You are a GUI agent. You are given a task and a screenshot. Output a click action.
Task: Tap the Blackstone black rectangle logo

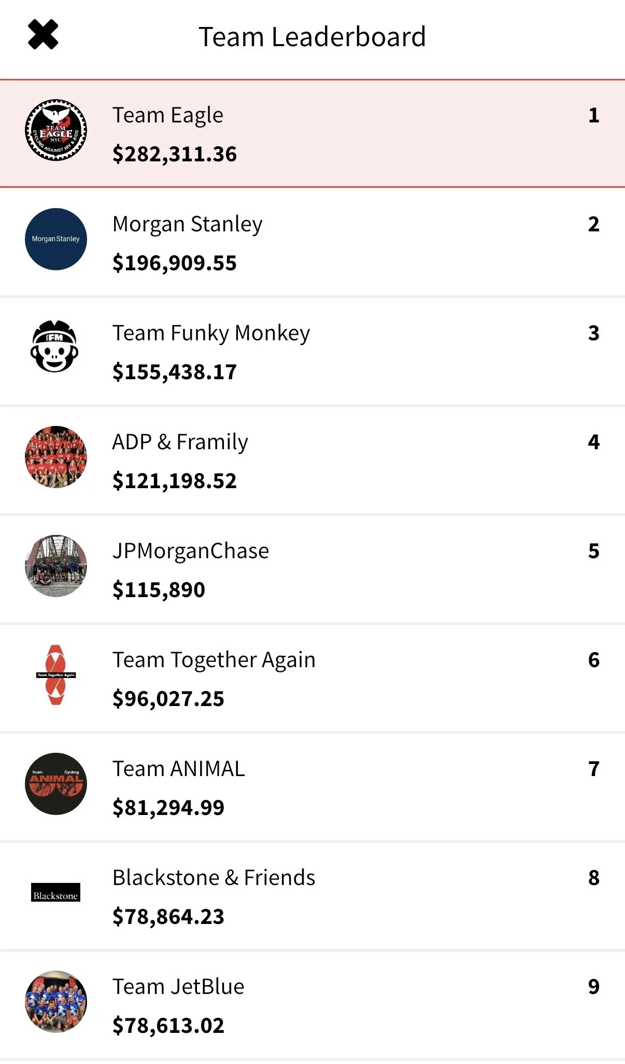(55, 892)
